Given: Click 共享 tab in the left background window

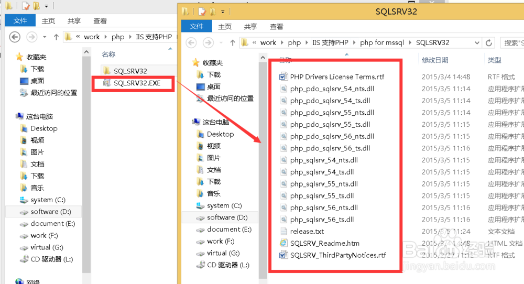Looking at the screenshot, I should (x=74, y=21).
